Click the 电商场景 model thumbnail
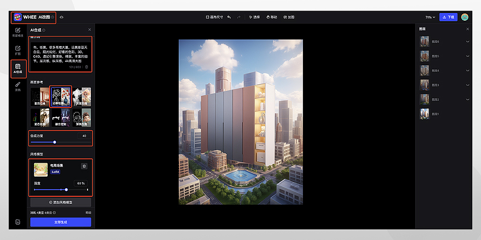The width and height of the screenshot is (481, 240). 40,169
